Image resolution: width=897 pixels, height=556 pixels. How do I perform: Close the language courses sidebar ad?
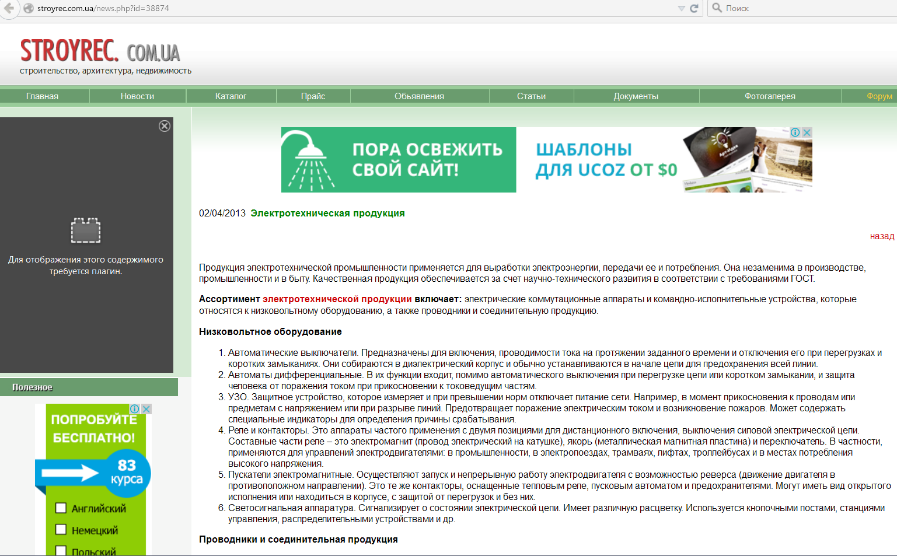(146, 409)
